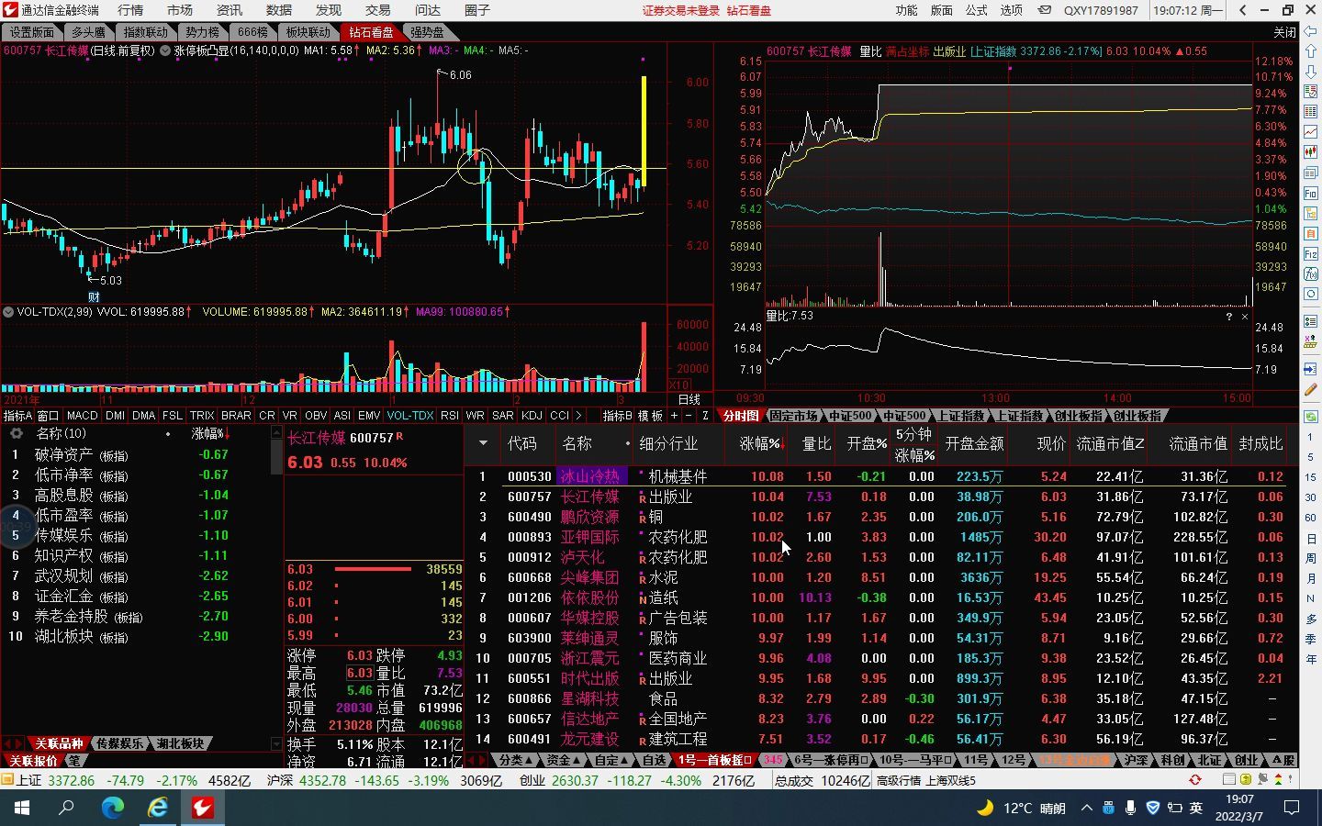Toggle the VOL-TDX indicator round marker
This screenshot has width=1322, height=826.
8,312
